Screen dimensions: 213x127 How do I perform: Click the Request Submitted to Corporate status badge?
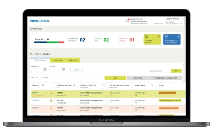[170, 101]
